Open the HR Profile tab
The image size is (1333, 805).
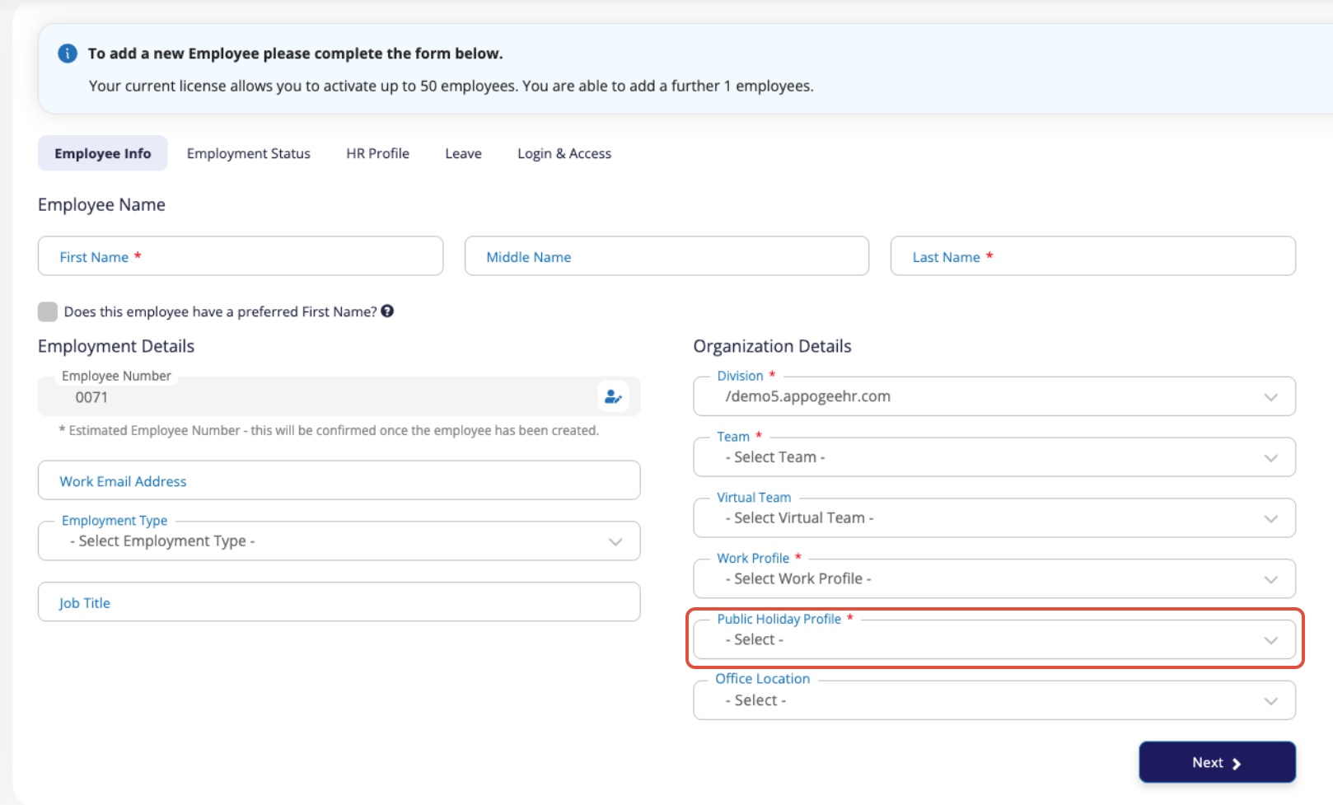coord(377,153)
